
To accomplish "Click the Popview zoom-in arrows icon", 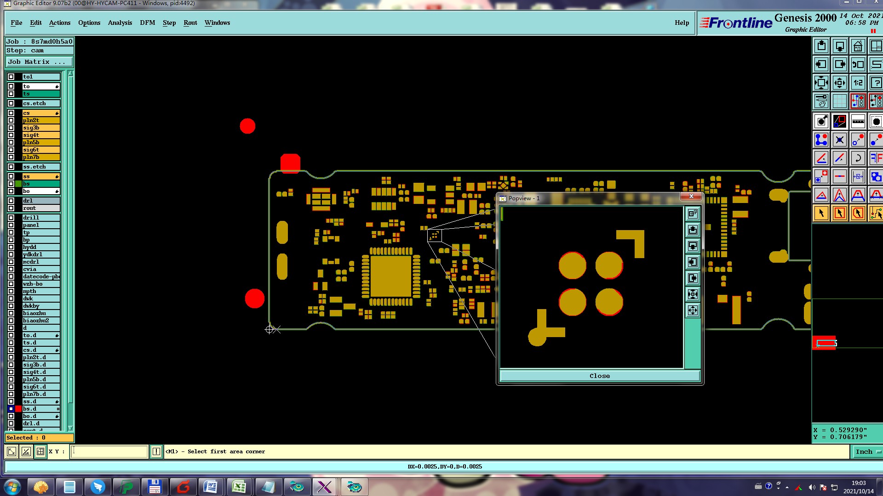I will pos(693,294).
